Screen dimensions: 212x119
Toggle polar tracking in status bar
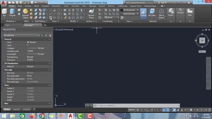(x=152, y=110)
